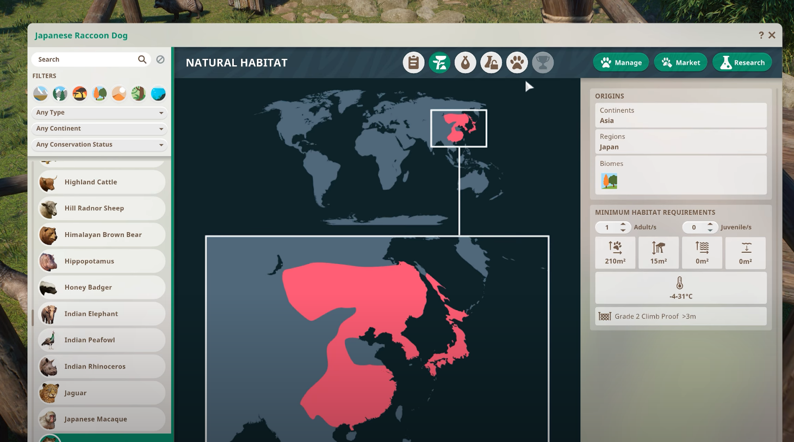The width and height of the screenshot is (794, 442).
Task: Select Indian Rhinoceros in the list
Action: [x=101, y=366]
